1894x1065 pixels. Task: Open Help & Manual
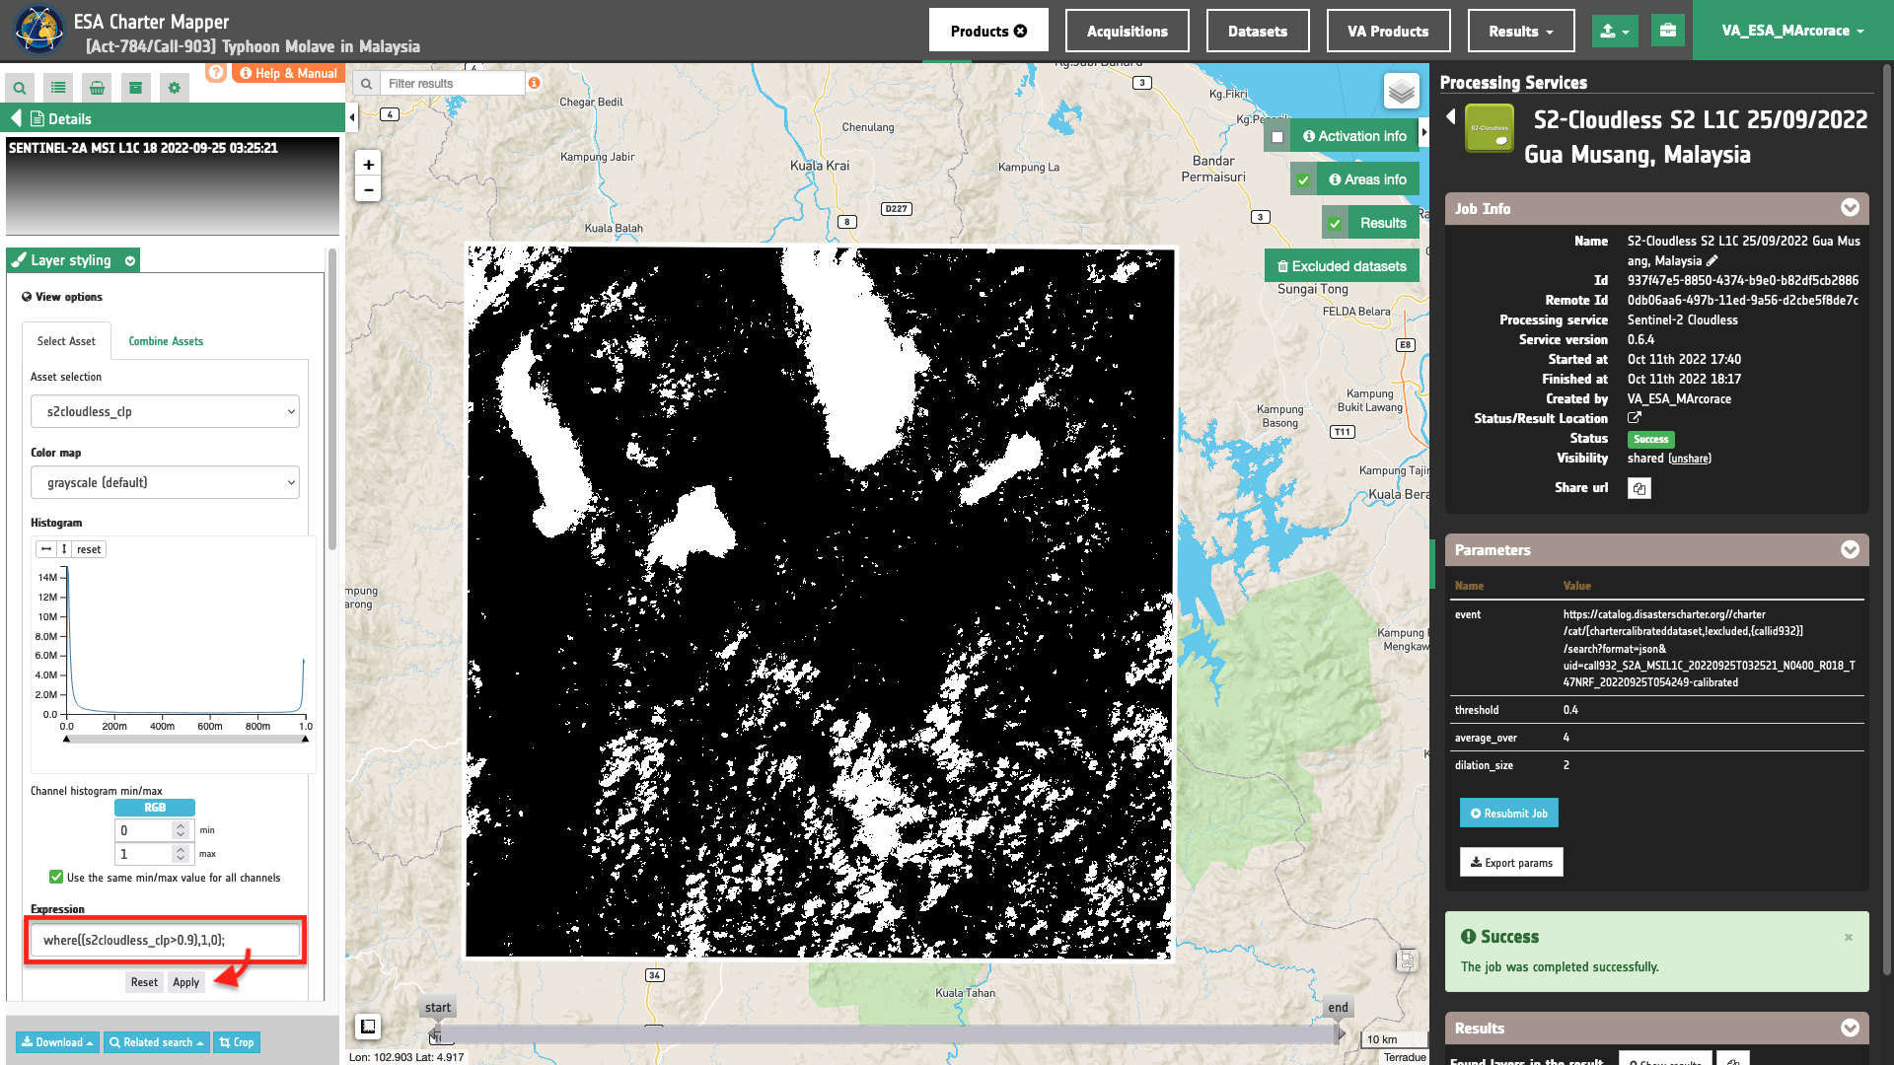click(289, 73)
